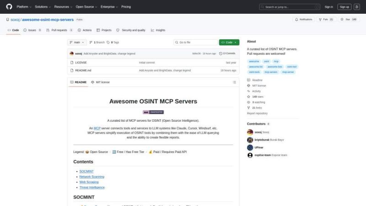
Task: Open awesome-osint-mcp-servers repository link
Action: [x=48, y=20]
